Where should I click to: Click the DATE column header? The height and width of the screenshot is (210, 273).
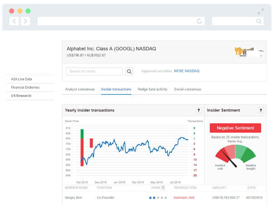click(252, 188)
